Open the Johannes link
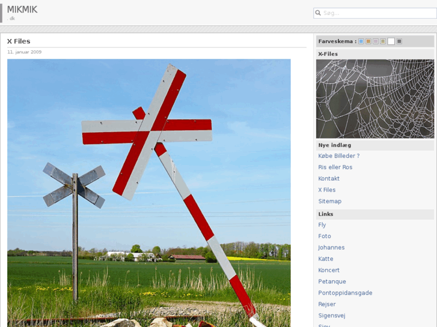This screenshot has height=327, width=437. (331, 247)
